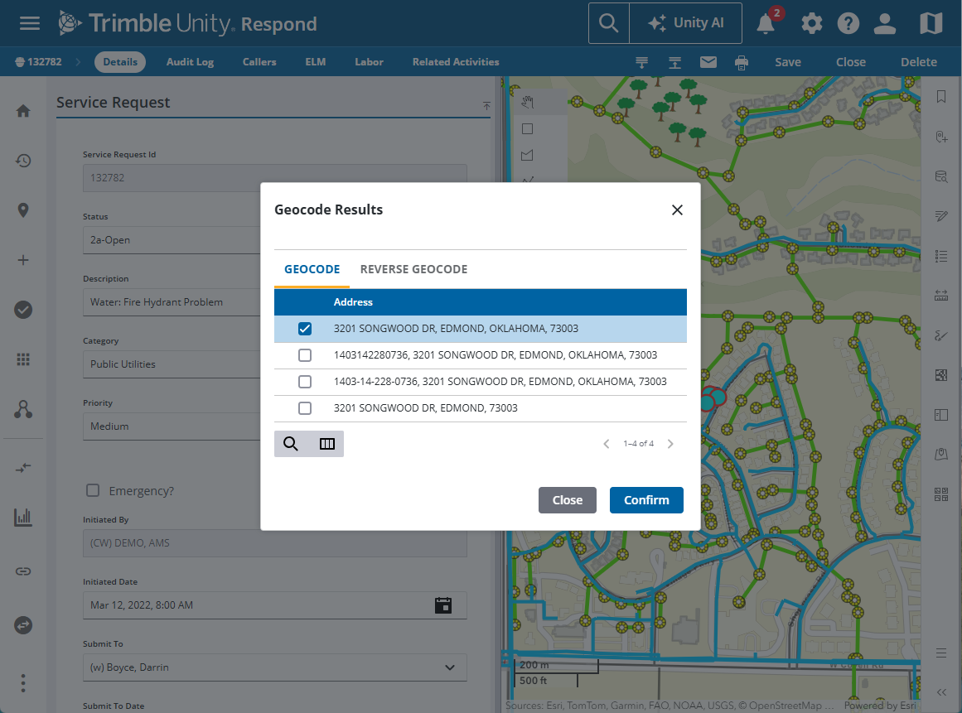Screen dimensions: 962x713
Task: Click the Home icon in sidebar
Action: click(23, 111)
